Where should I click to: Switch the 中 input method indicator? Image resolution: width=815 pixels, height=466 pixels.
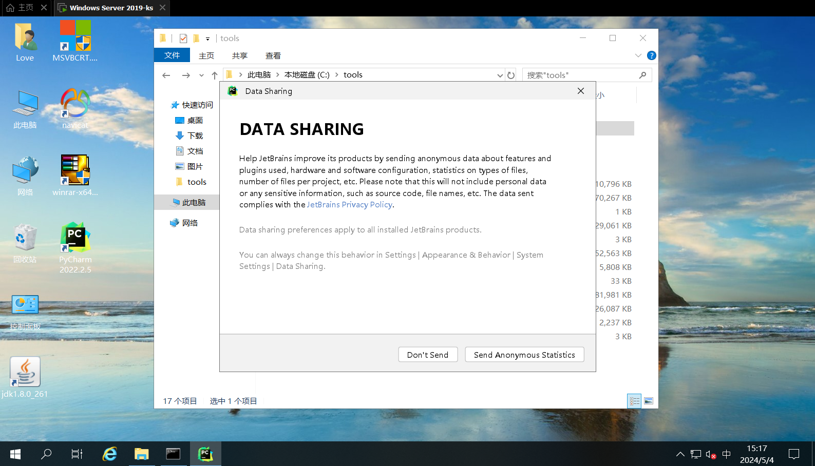[726, 454]
